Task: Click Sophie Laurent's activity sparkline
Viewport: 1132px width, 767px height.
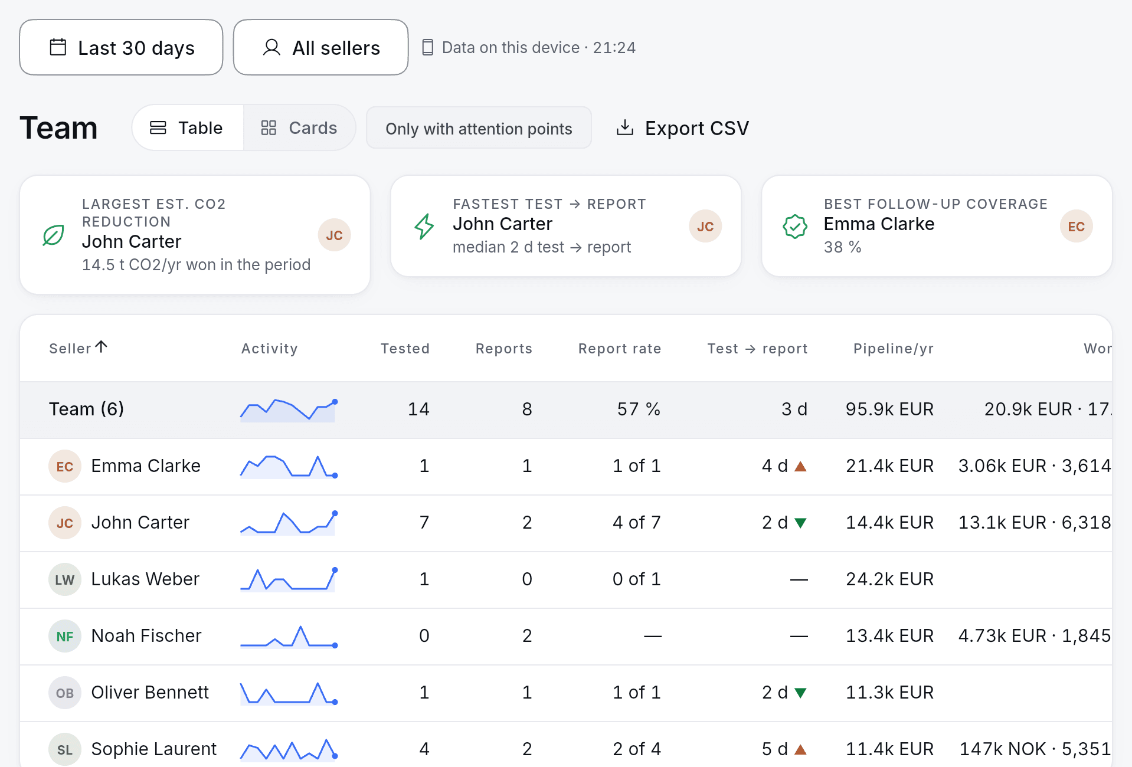Action: coord(289,749)
